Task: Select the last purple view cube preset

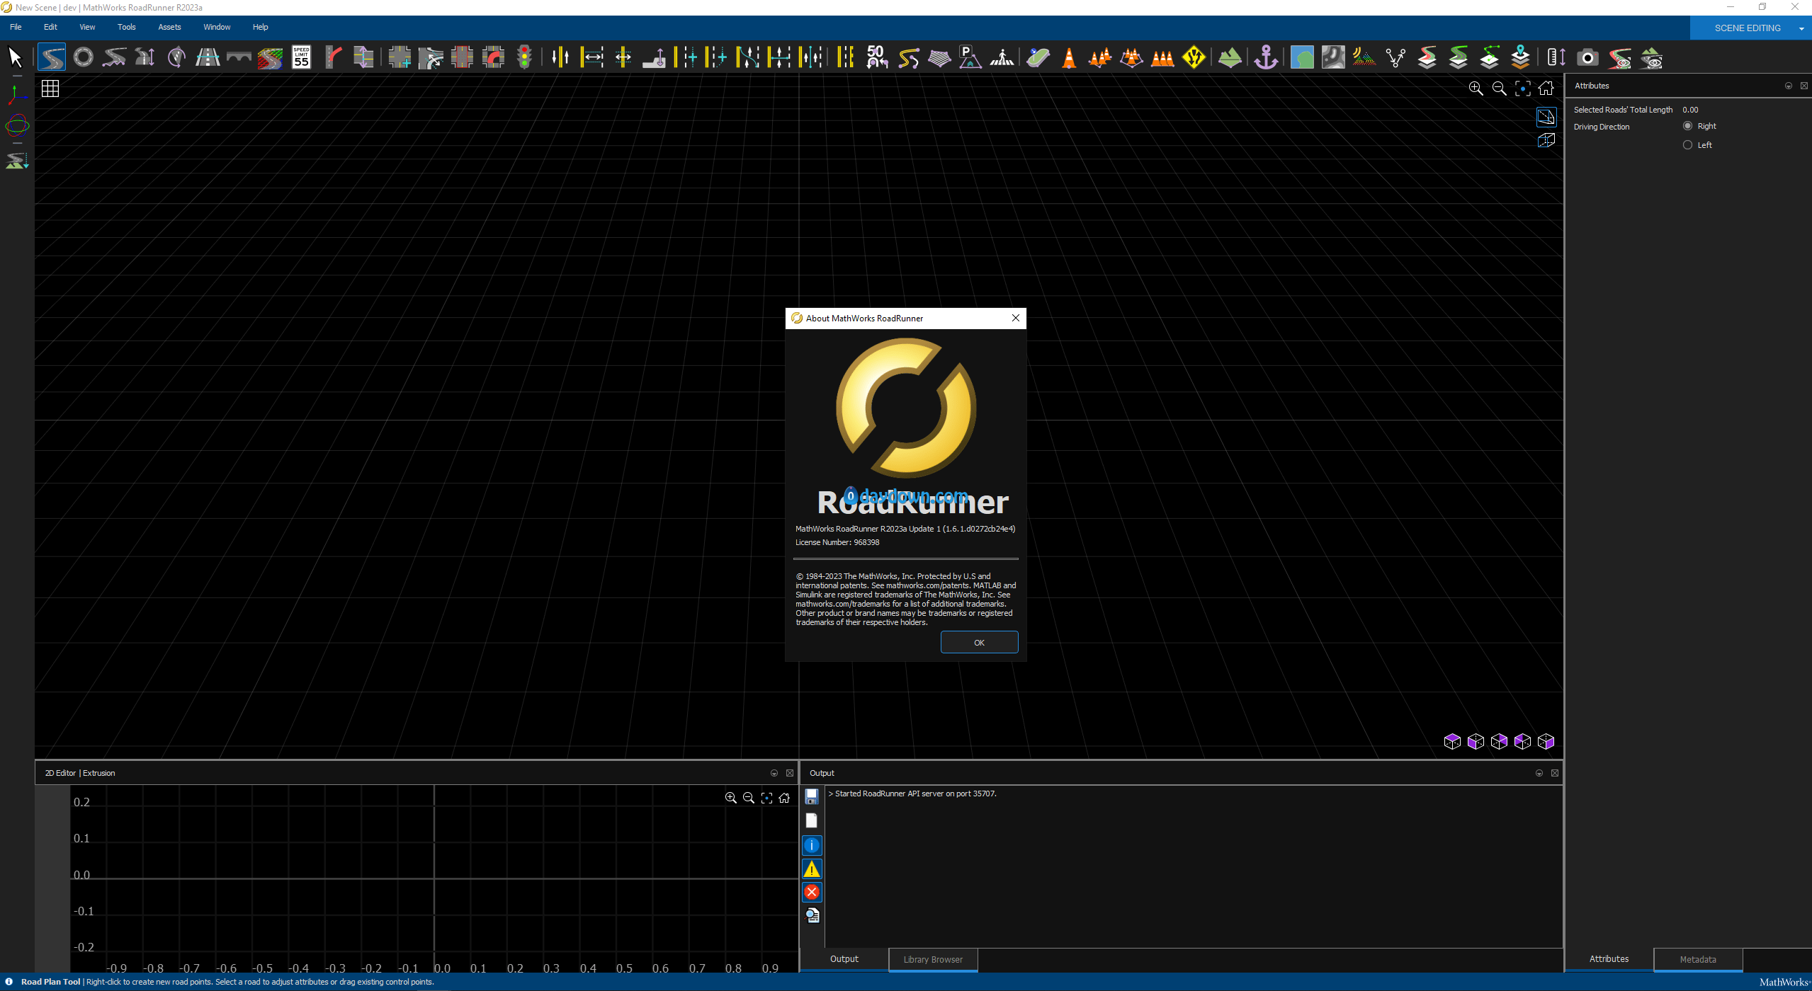Action: pyautogui.click(x=1546, y=741)
